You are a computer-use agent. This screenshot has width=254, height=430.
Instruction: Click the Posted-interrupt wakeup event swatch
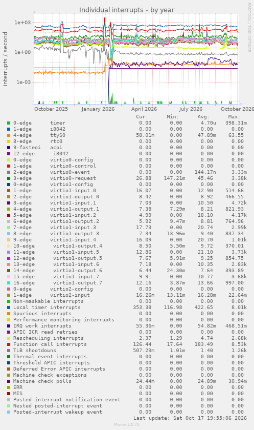[x=9, y=412]
